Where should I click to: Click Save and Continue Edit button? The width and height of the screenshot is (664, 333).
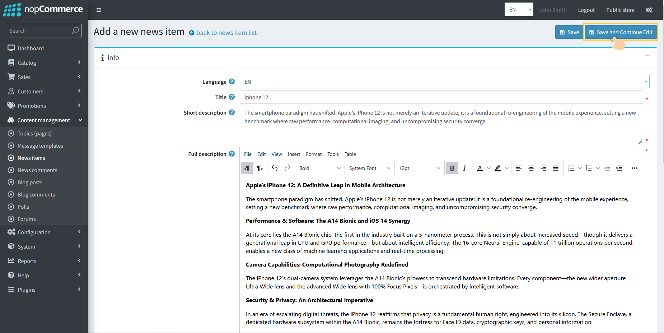621,32
